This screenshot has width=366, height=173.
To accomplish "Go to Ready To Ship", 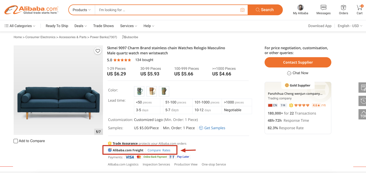I will (x=57, y=26).
